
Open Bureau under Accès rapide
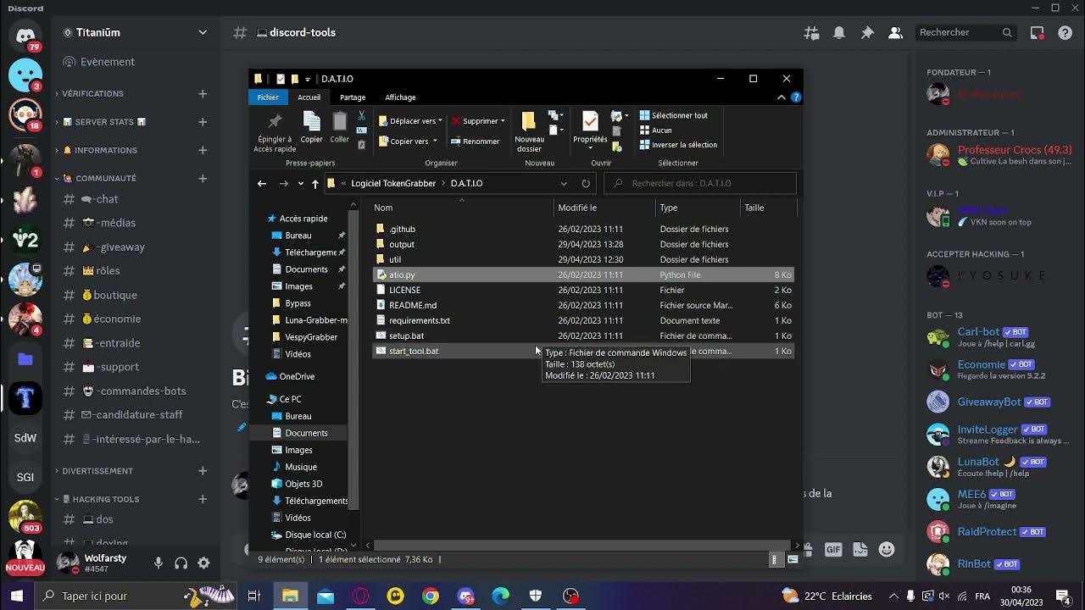pyautogui.click(x=298, y=236)
